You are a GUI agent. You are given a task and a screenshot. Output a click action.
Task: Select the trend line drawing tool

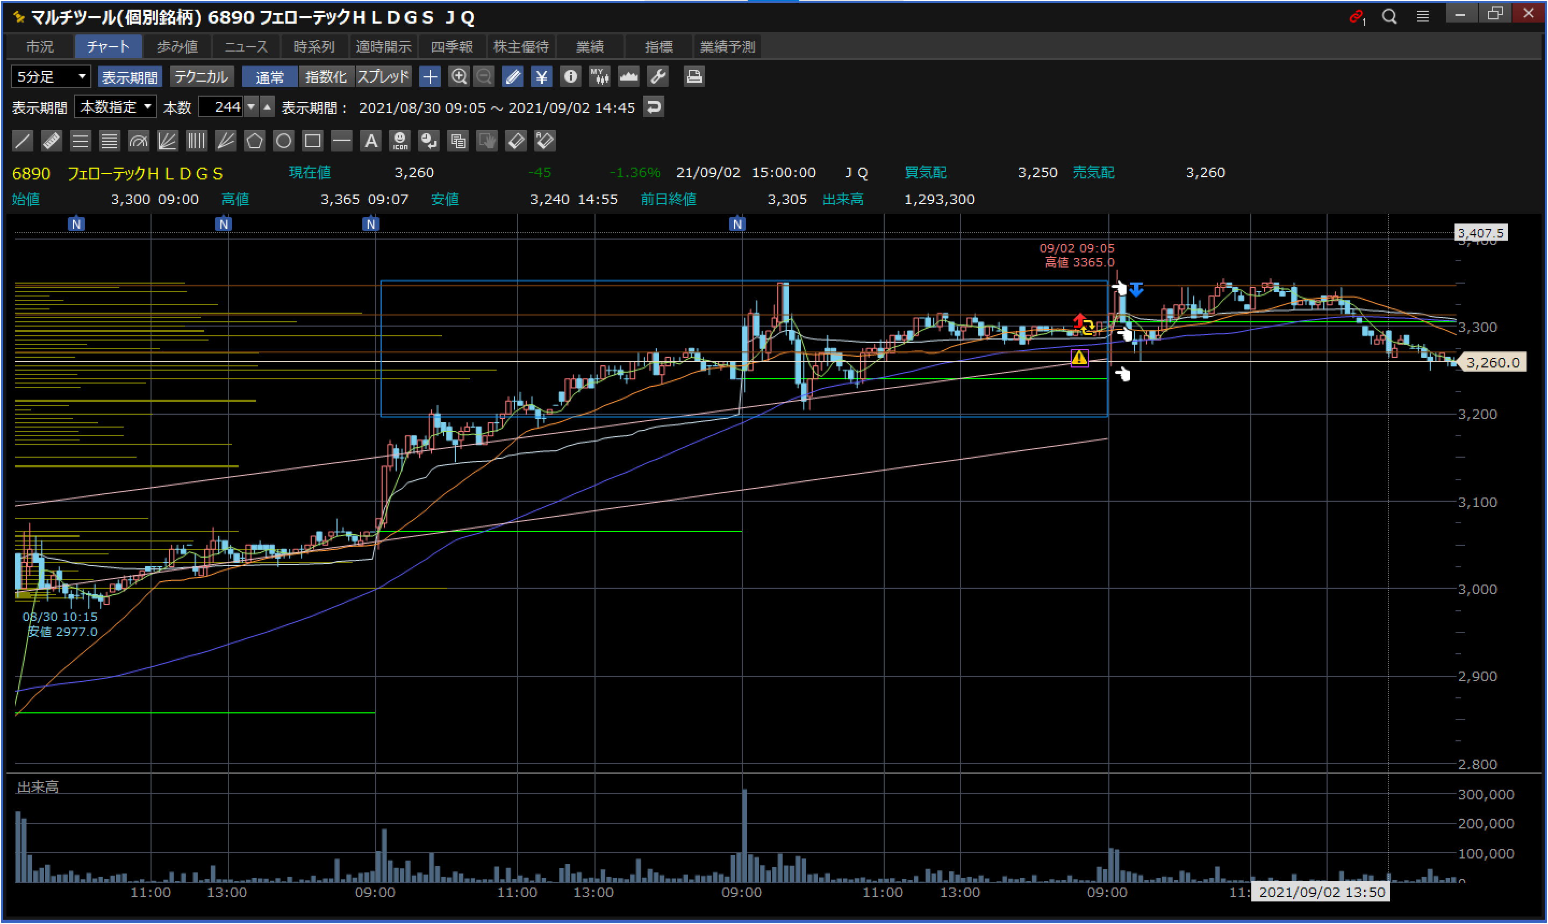point(23,141)
